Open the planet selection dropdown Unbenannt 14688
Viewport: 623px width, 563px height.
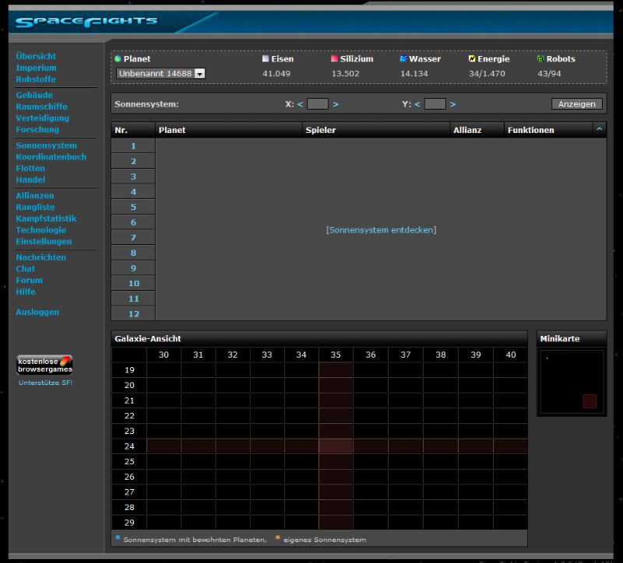[160, 73]
